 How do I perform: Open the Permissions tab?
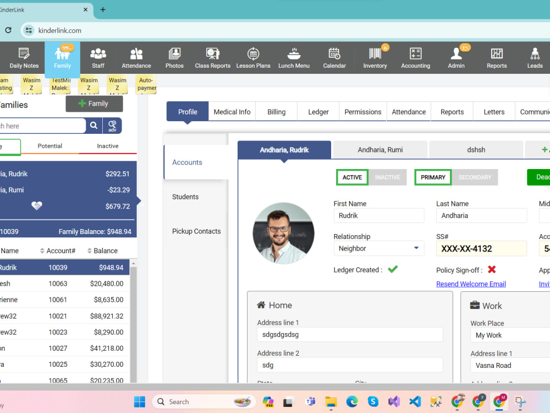tap(362, 112)
